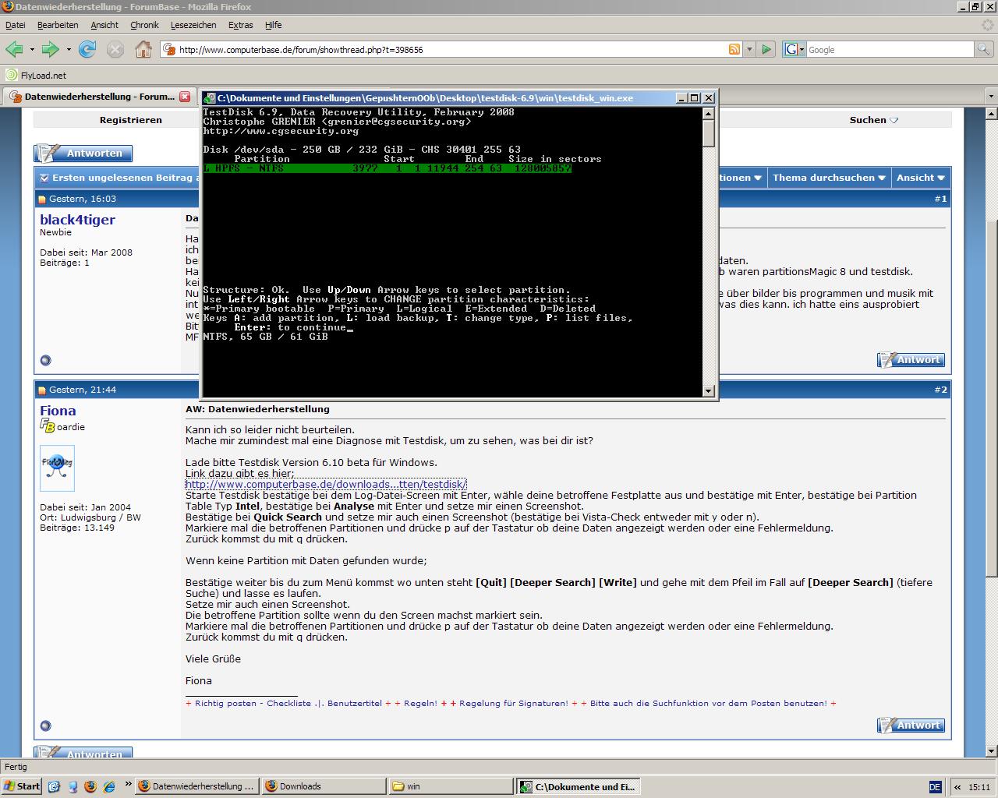Switch to the win folder taskbar button
The height and width of the screenshot is (798, 998).
coord(451,786)
